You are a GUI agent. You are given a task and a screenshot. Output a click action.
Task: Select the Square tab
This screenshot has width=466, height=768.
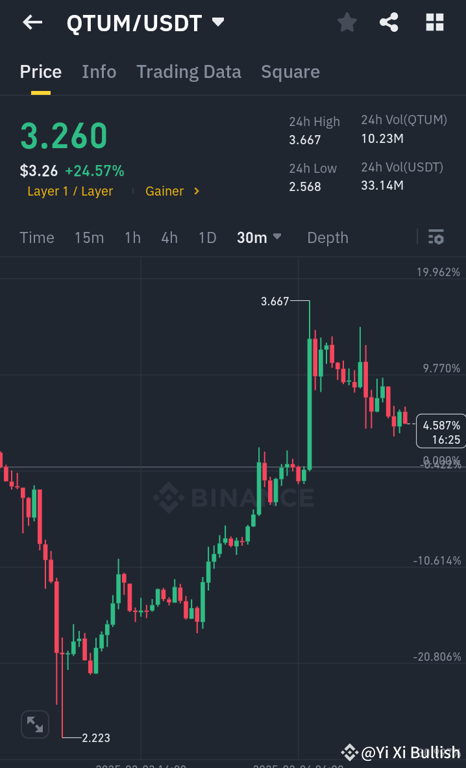290,71
